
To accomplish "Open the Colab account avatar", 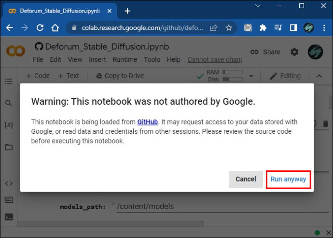I will coord(315,52).
